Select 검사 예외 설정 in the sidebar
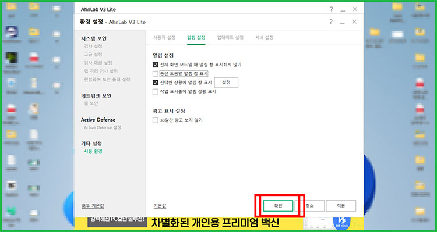This screenshot has height=232, width=437. pos(98,63)
